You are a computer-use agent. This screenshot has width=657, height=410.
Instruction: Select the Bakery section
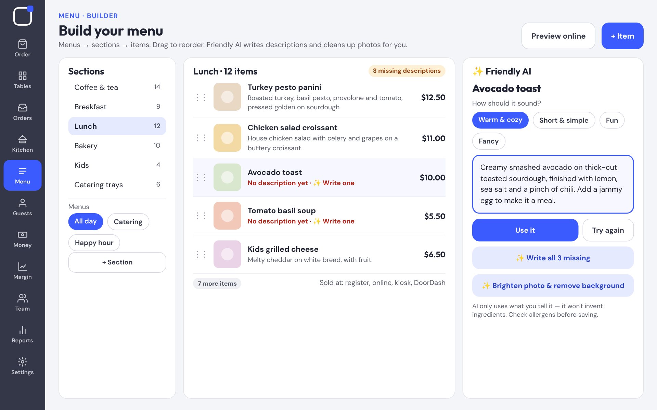(117, 146)
